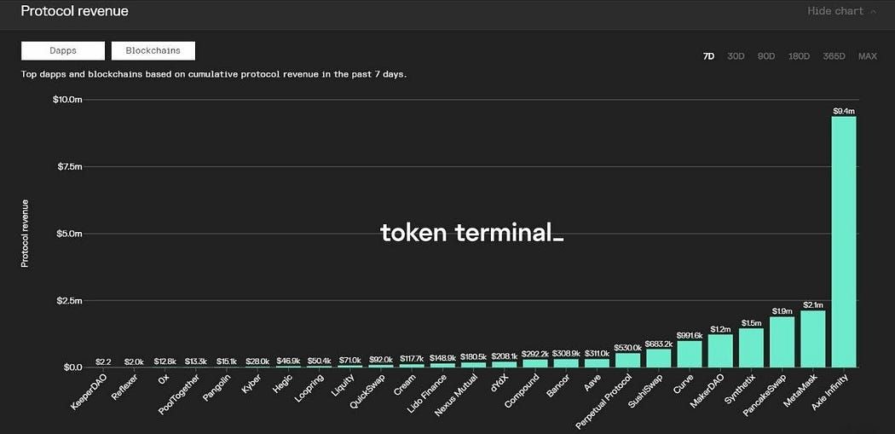Choose the 90D time range
The image size is (895, 434).
pos(766,56)
